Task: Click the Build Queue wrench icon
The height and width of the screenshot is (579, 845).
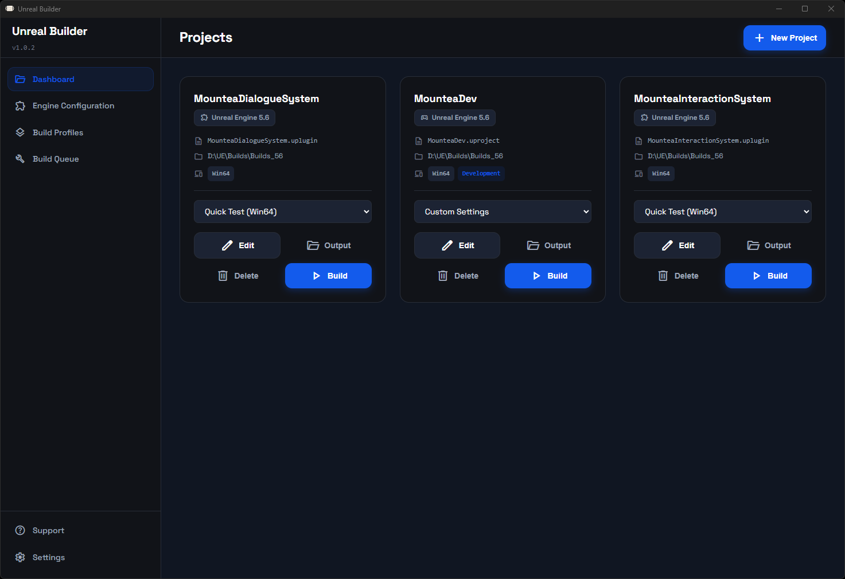Action: pos(20,159)
